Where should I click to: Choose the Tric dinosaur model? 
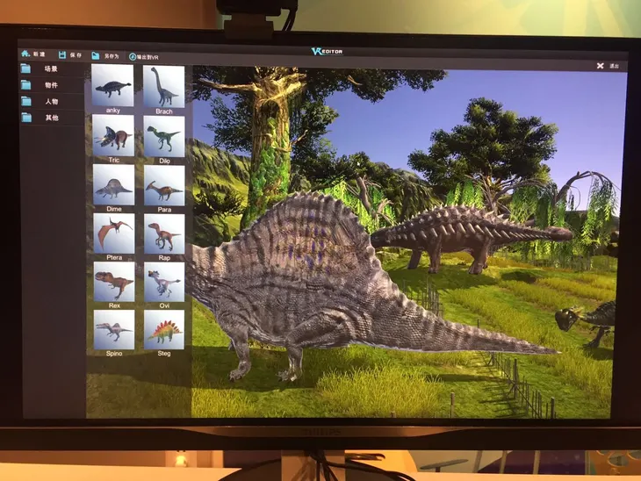113,136
